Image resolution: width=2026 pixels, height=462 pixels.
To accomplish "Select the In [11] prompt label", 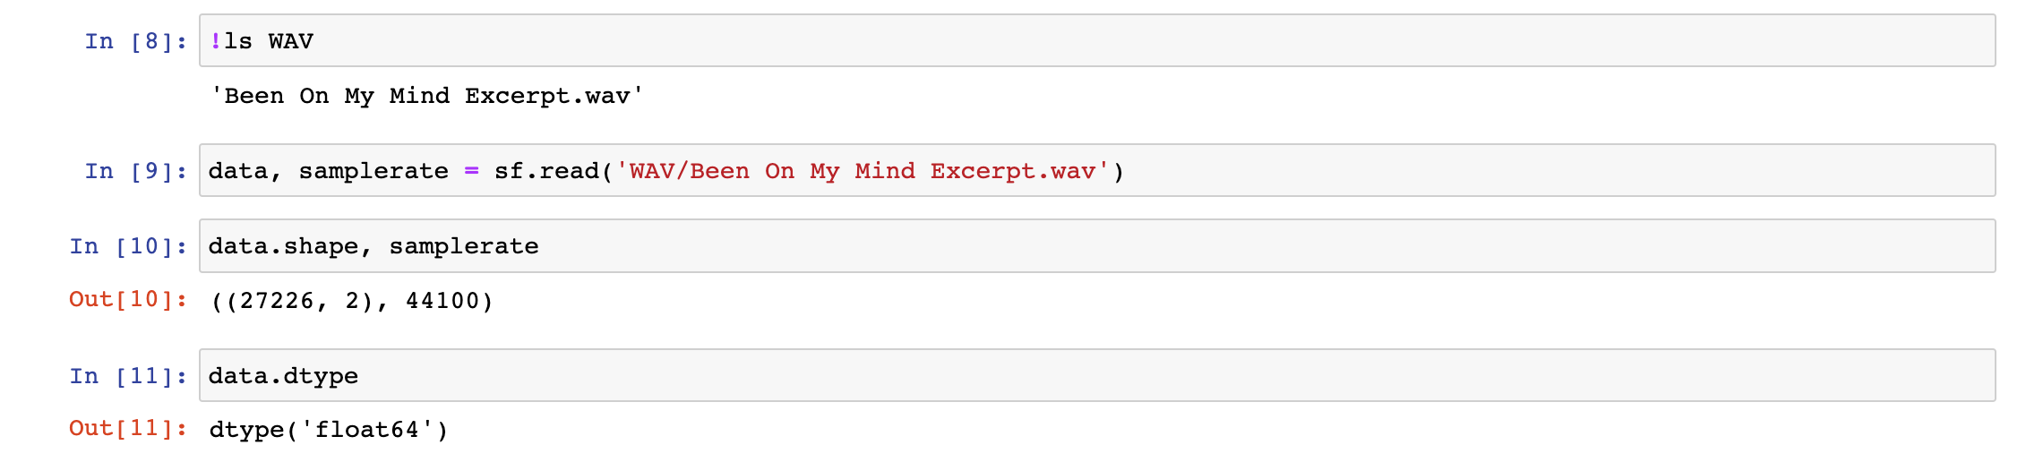I will coord(128,376).
